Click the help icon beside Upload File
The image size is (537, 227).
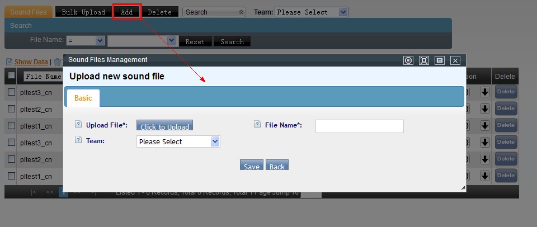[78, 125]
